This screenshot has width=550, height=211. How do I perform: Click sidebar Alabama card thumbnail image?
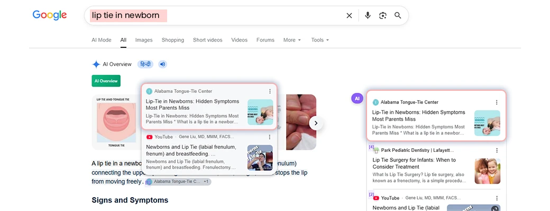coord(487,123)
